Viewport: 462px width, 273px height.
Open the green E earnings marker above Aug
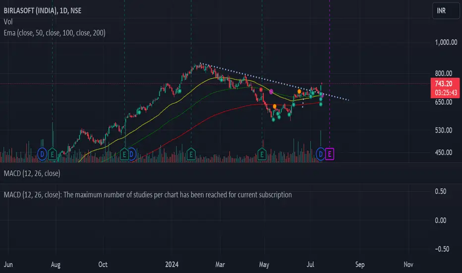[x=52, y=154]
